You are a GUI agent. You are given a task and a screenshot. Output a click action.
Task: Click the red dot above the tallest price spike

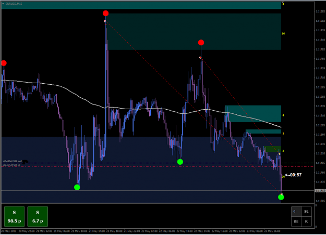(x=105, y=14)
